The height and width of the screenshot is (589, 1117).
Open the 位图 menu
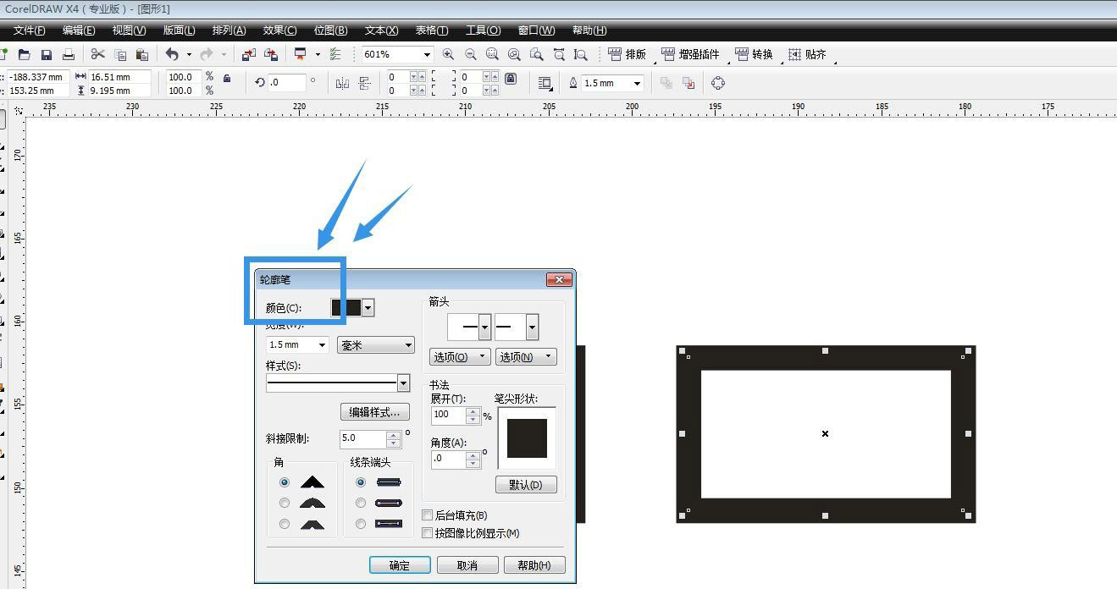330,30
